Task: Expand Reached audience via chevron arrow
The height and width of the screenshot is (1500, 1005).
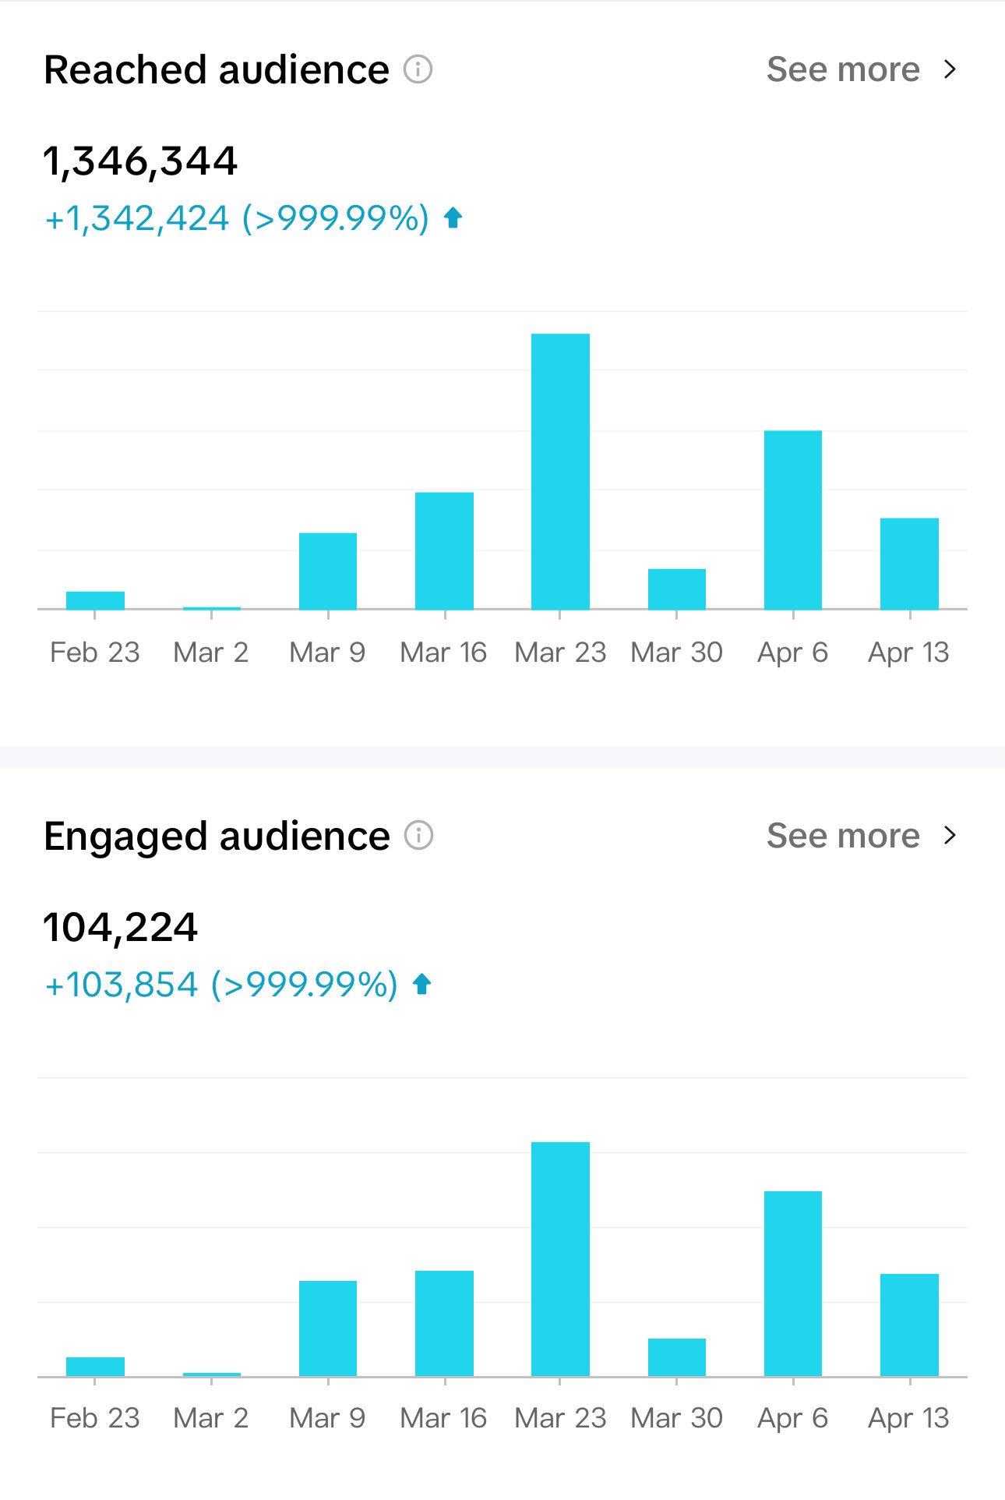Action: [x=950, y=69]
